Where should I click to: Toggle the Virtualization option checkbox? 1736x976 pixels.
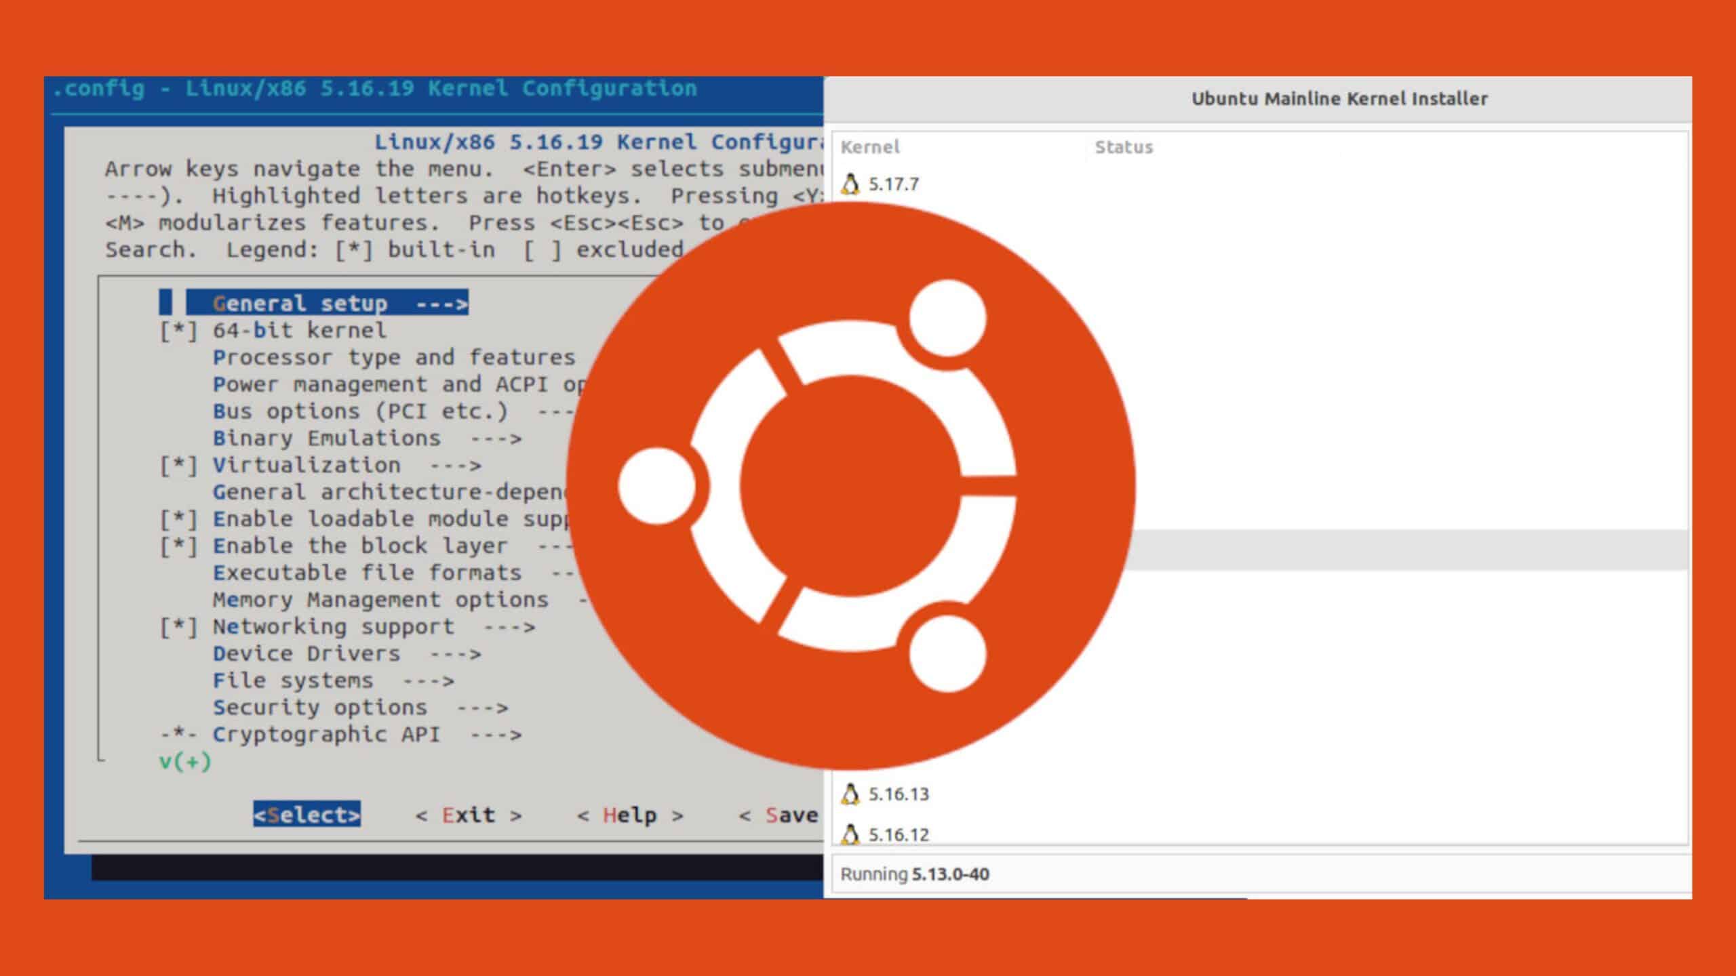[179, 466]
